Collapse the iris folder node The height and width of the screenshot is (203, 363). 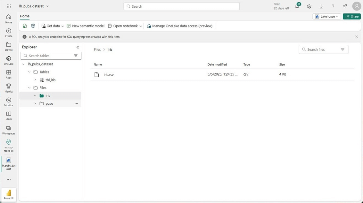[x=35, y=95]
